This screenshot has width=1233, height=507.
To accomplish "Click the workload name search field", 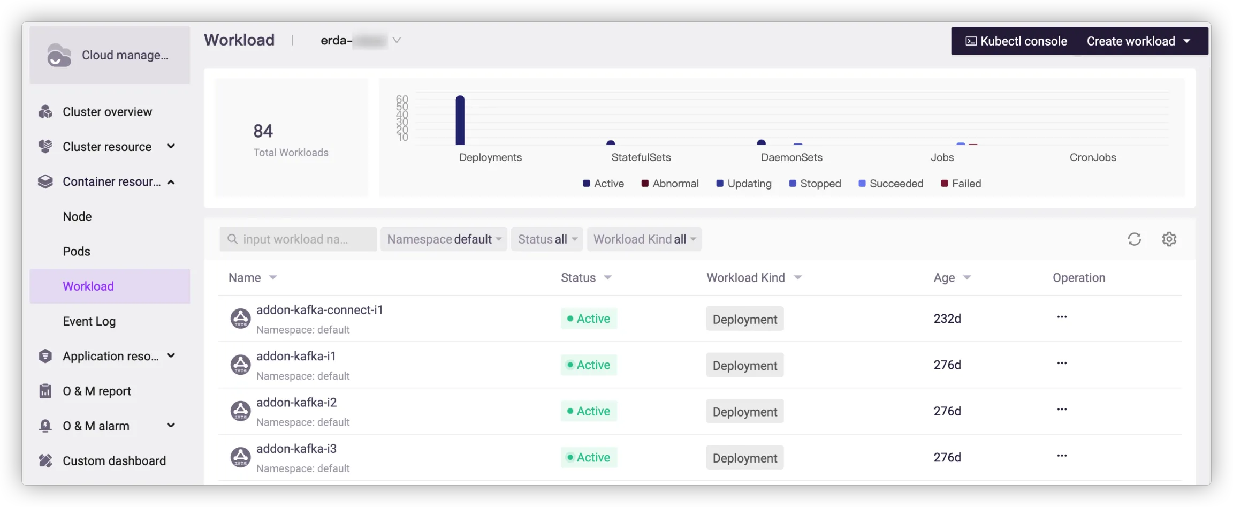I will tap(298, 239).
